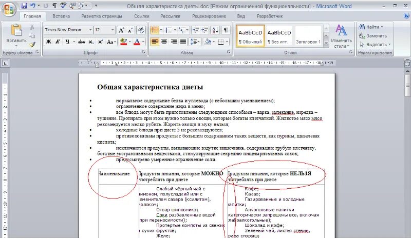This screenshot has height=239, width=411.
Task: Open the Стили group dialog launcher
Action: point(351,52)
